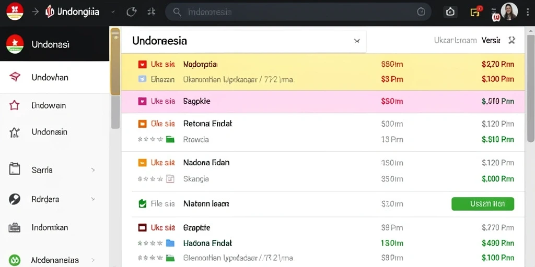Click the star rating beside Rrawda
The width and height of the screenshot is (535, 267).
pyautogui.click(x=150, y=139)
